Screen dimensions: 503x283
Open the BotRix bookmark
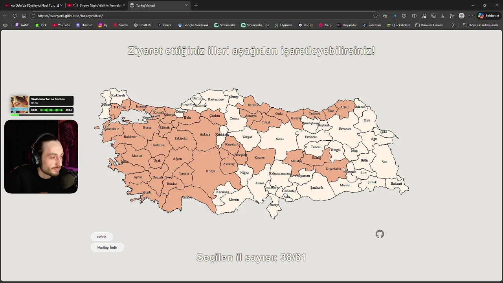(306, 25)
